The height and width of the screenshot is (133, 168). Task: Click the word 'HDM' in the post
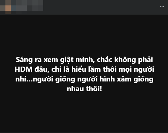coord(23,69)
